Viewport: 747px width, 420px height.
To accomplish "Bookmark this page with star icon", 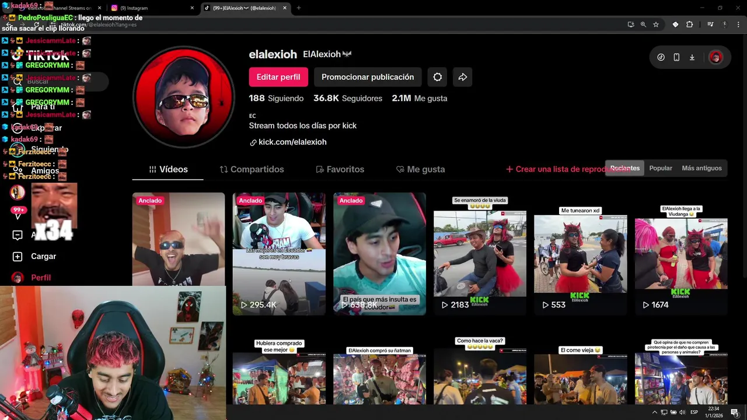I will (x=656, y=24).
